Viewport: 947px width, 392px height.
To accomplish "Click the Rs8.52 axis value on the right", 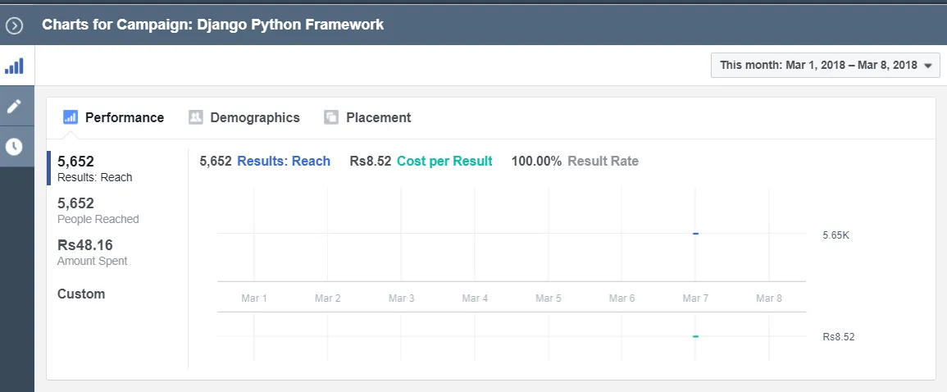I will [838, 337].
